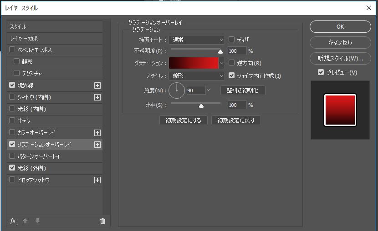Screen dimensions: 378x231
Task: Add another ドロップシャドウ with plus icon
Action: coord(97,180)
